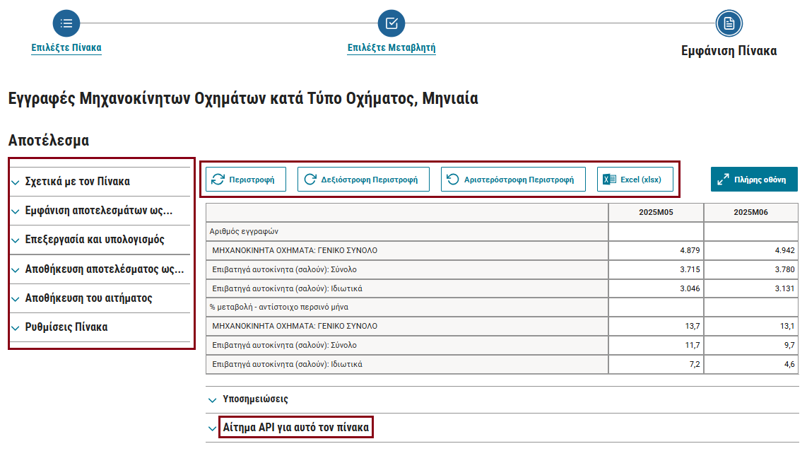Click the value 4.879 cell
This screenshot has height=451, width=807.
pyautogui.click(x=656, y=251)
